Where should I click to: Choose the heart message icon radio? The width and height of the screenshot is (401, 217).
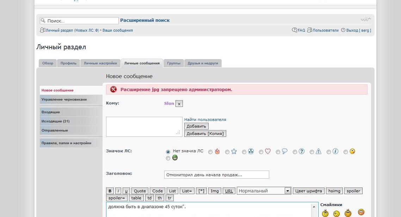point(261,152)
